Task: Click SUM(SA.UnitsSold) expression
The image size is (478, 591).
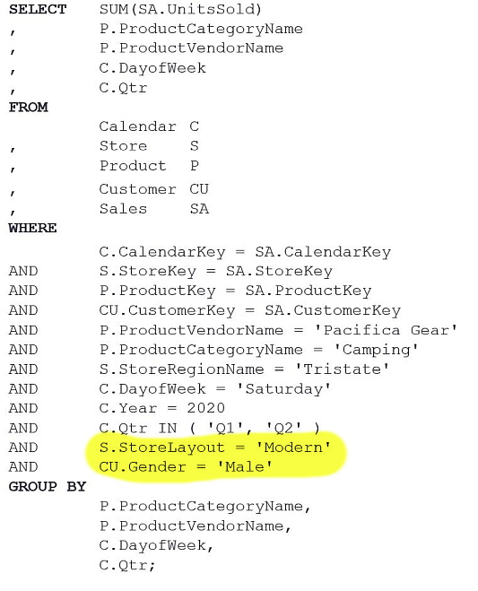Action: click(180, 10)
